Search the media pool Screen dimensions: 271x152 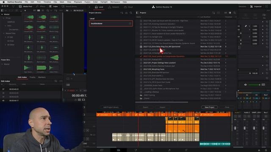pyautogui.click(x=48, y=11)
